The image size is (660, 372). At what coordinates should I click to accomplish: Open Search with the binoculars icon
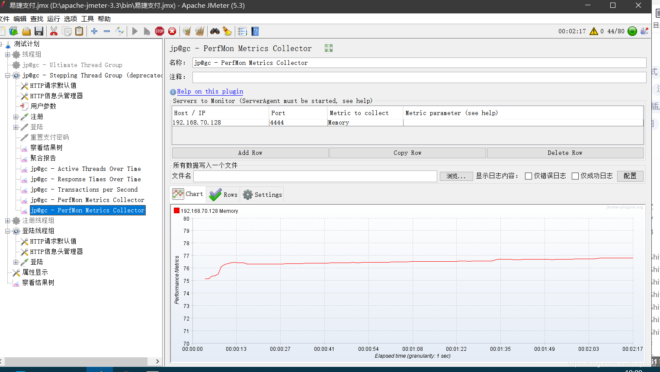(215, 31)
